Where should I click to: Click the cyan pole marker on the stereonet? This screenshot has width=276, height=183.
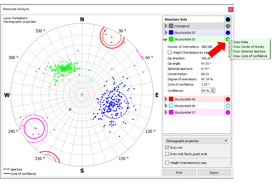[x=91, y=80]
